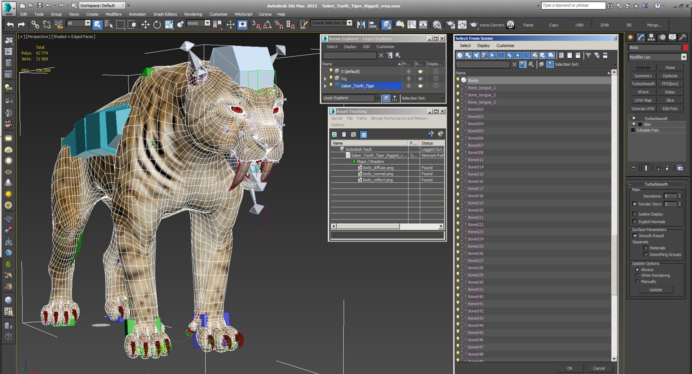Open the Create command panel tab

(630, 37)
